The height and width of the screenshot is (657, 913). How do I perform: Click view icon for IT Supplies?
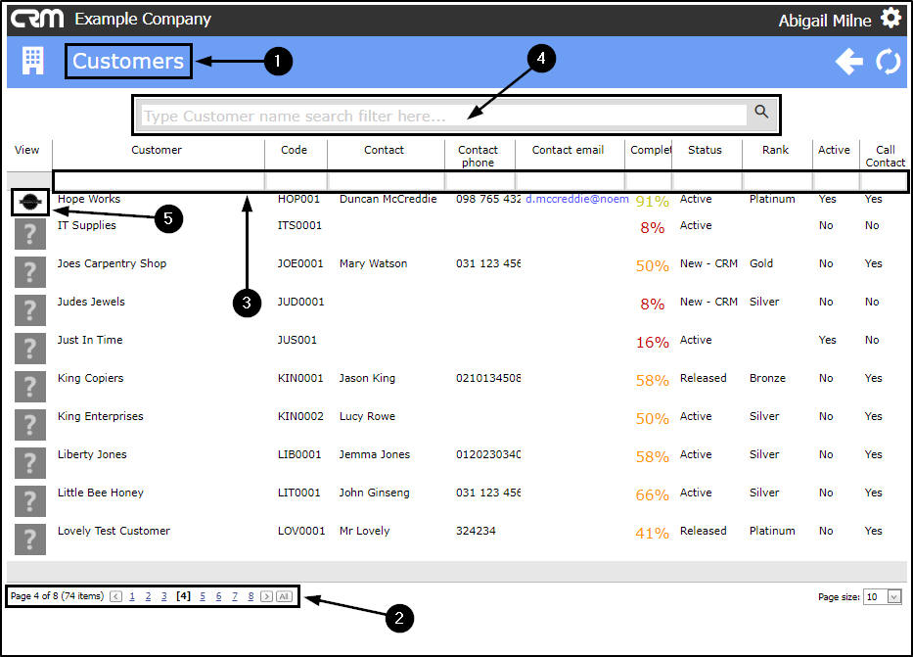pos(29,234)
